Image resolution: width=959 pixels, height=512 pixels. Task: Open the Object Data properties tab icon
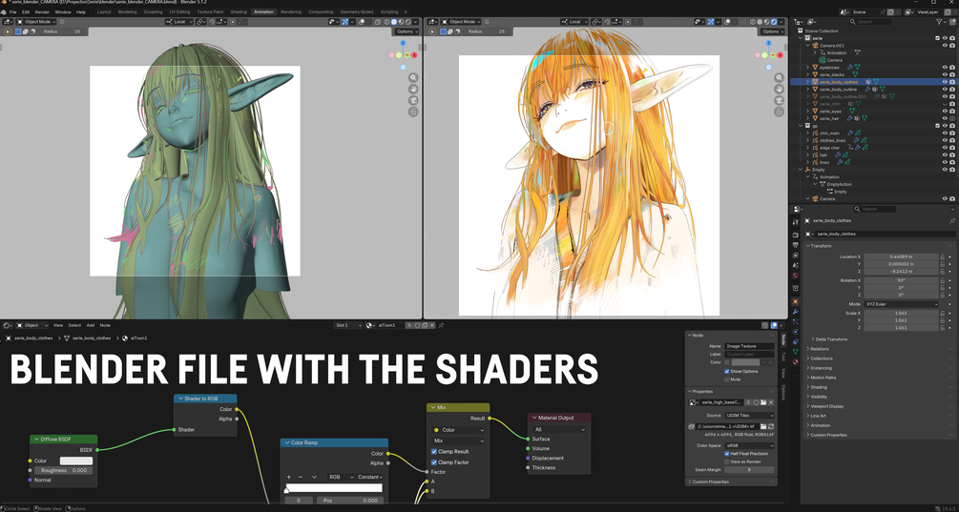(795, 352)
